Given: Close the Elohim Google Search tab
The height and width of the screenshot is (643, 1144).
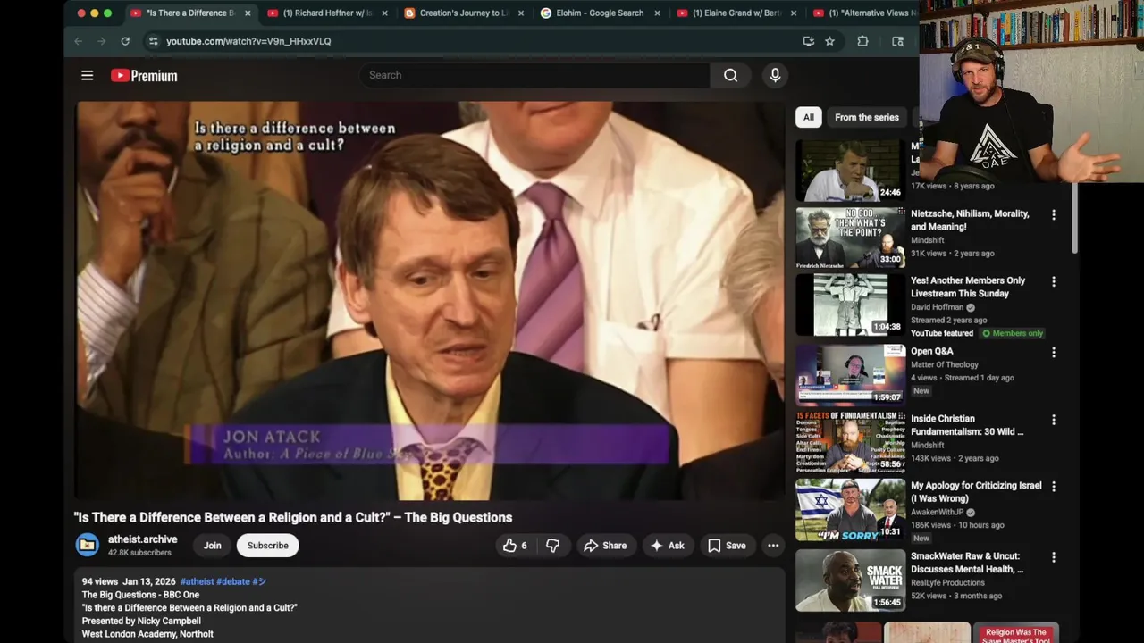Looking at the screenshot, I should point(658,13).
